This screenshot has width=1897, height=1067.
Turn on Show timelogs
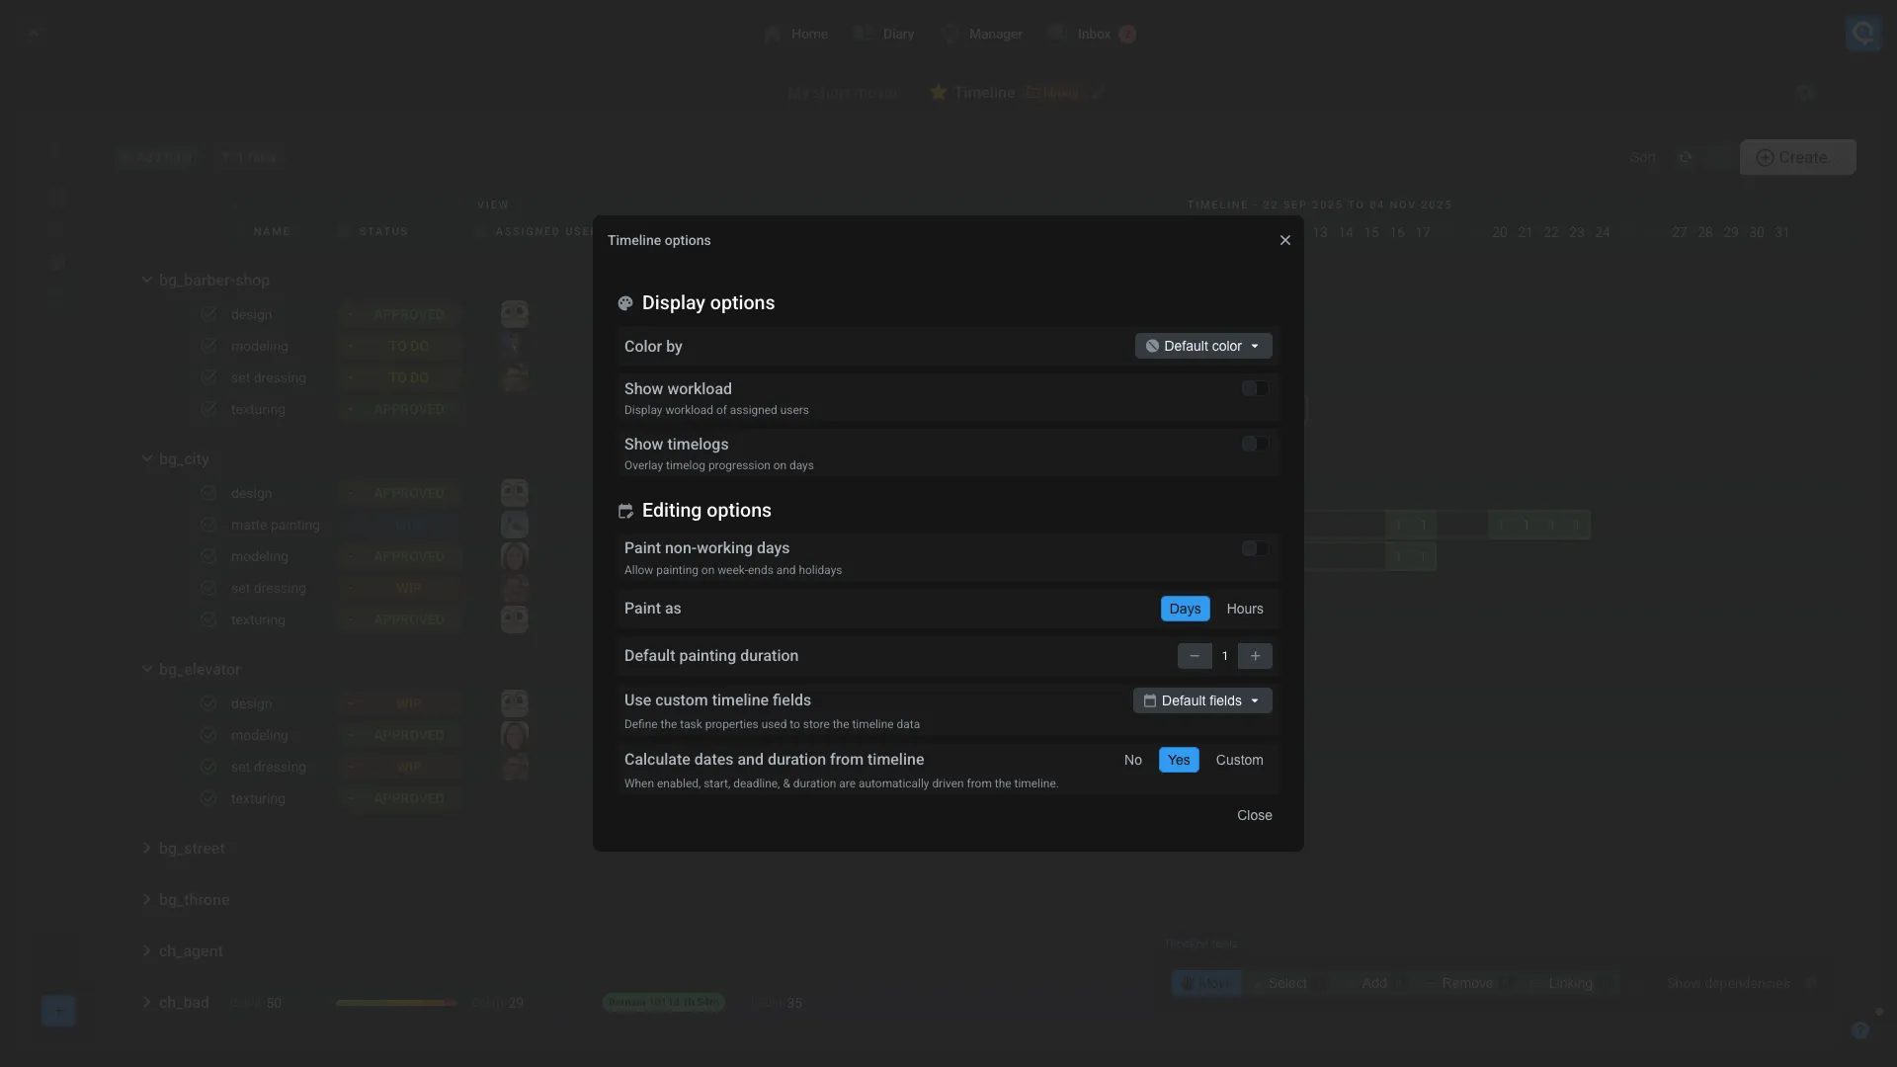click(x=1254, y=444)
